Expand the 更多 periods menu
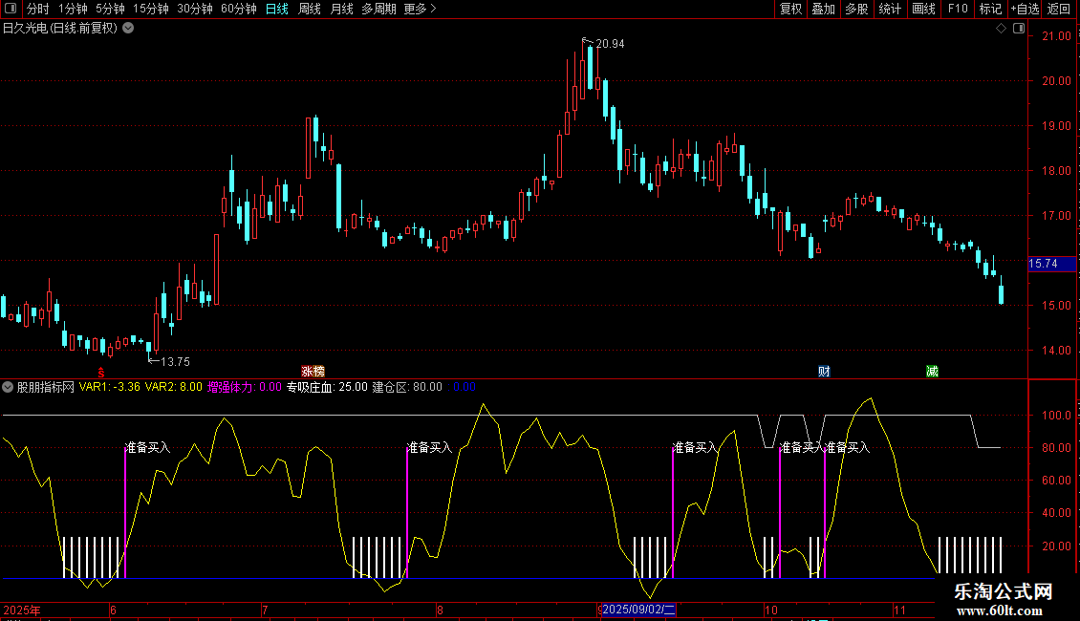This screenshot has height=621, width=1080. (x=420, y=9)
